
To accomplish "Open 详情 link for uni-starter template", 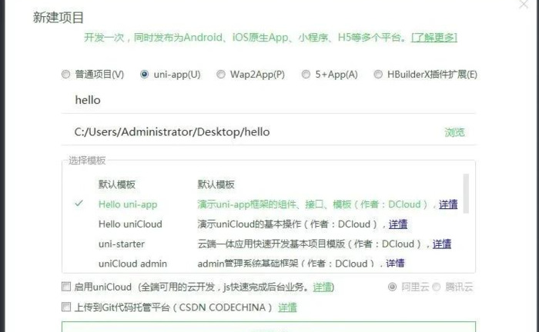I will pos(441,244).
